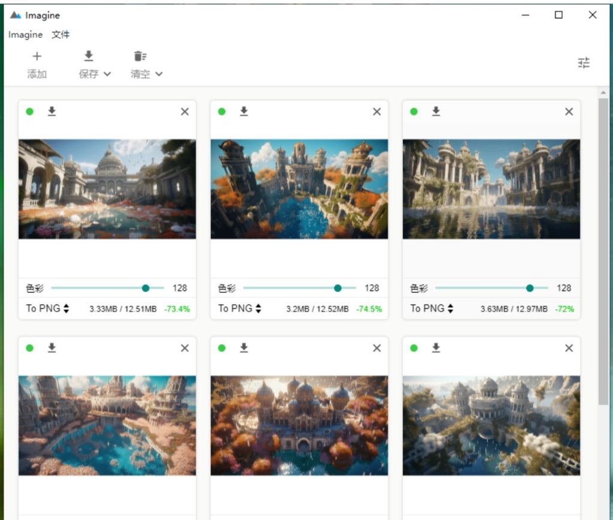Screen dimensions: 613x520
Task: Click green status dot on orange trees palace card
Action: (221, 348)
